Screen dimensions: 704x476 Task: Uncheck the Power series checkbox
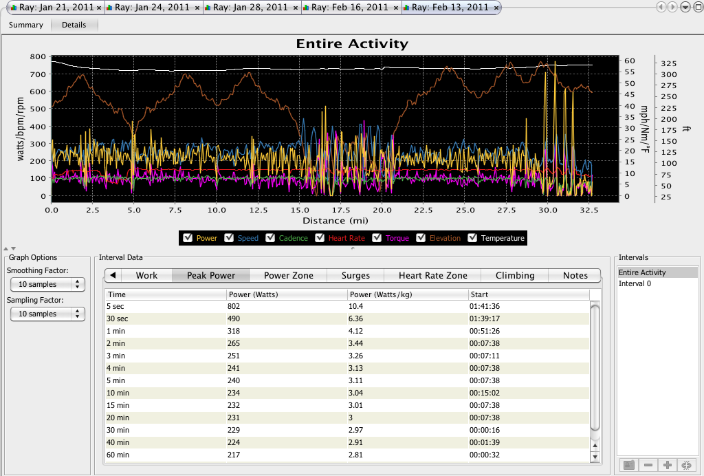(x=188, y=238)
